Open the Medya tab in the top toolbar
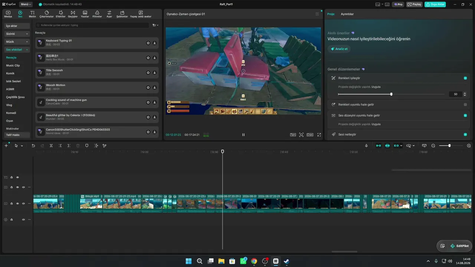The height and width of the screenshot is (267, 475). [8, 14]
